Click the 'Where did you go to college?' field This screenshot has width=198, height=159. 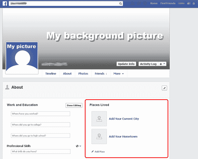click(40, 125)
